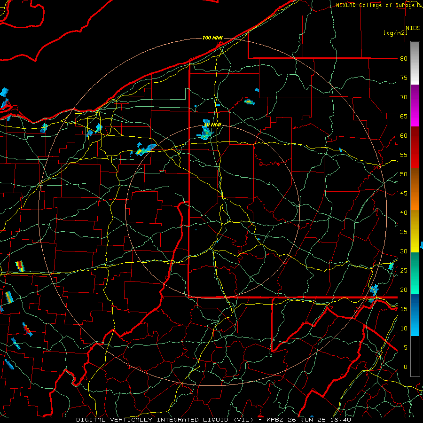
Task: Click the 35 value on the VIL scale
Action: [x=404, y=232]
